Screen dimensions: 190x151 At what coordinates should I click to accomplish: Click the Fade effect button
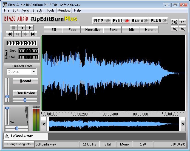coord(71,30)
